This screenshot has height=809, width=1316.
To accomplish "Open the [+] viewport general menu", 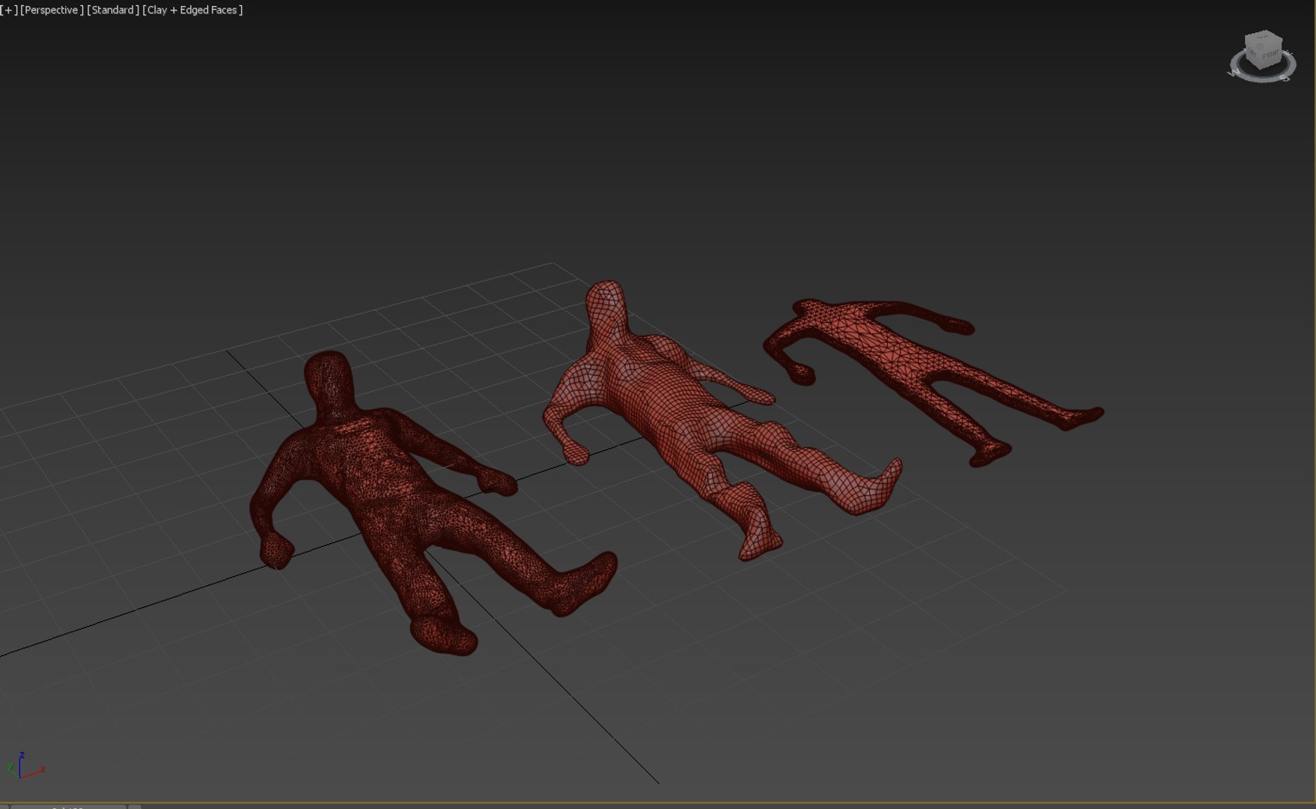I will tap(9, 10).
